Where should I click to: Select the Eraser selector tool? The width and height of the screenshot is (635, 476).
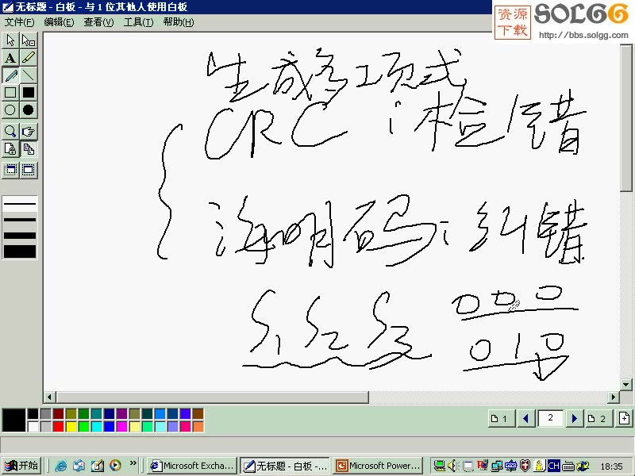point(29,39)
